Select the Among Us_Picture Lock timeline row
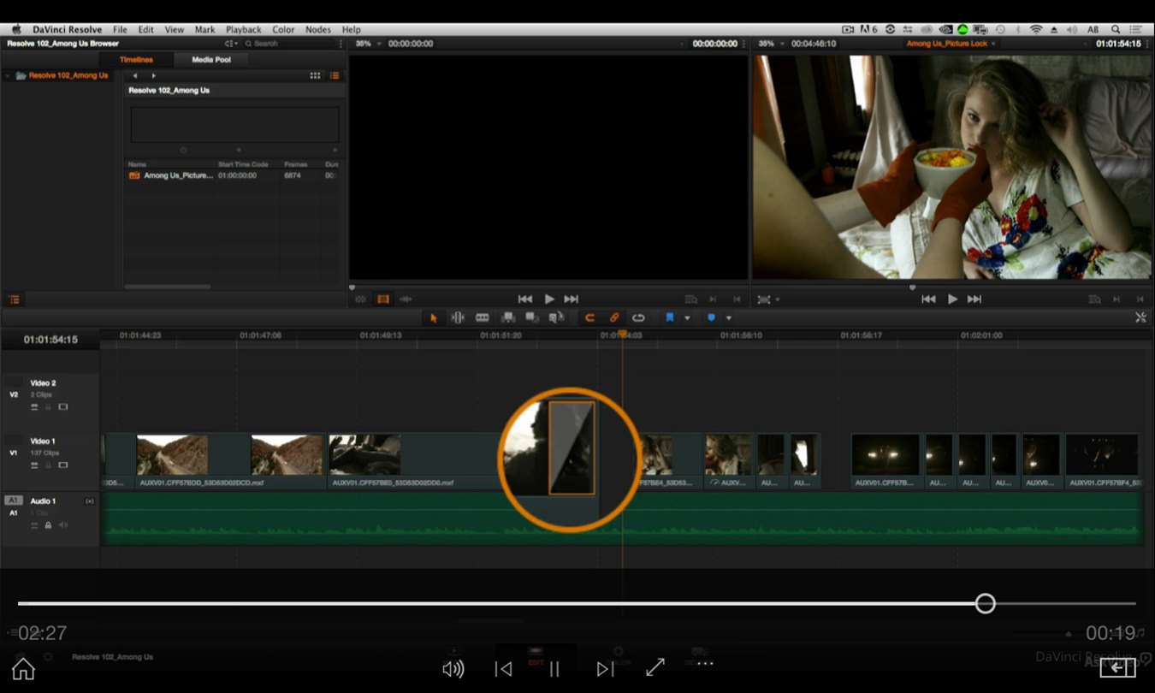Viewport: 1155px width, 693px height. coord(233,175)
